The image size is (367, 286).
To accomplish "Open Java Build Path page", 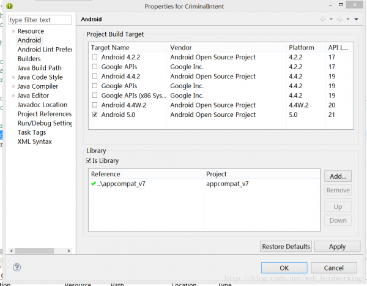I will pos(40,68).
